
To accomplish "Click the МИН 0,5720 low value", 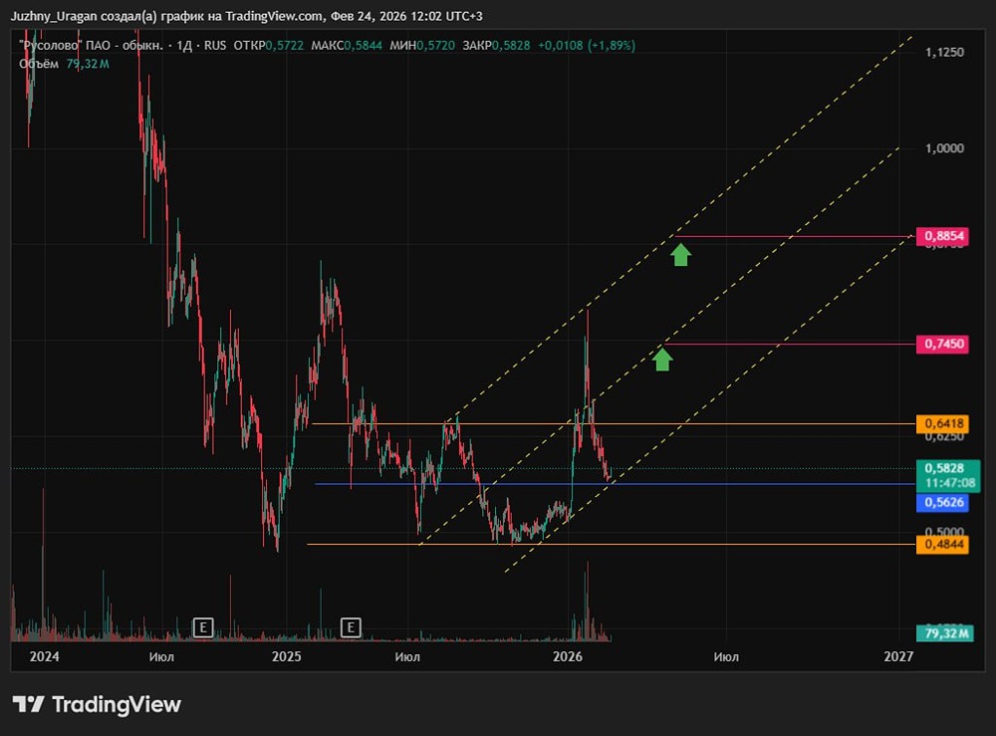I will click(x=422, y=45).
